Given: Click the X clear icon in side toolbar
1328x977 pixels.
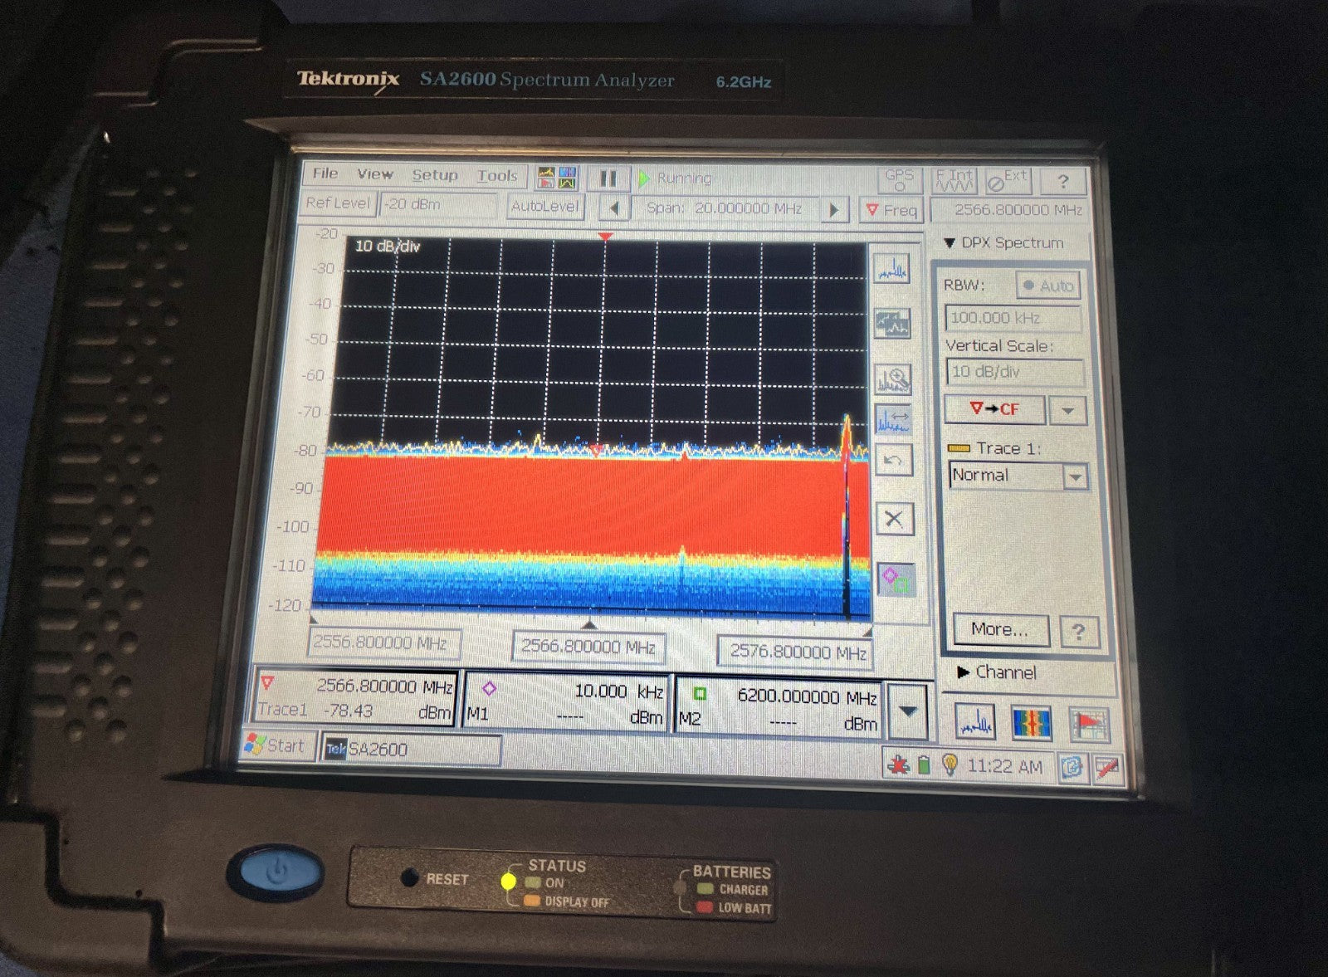Looking at the screenshot, I should point(894,519).
